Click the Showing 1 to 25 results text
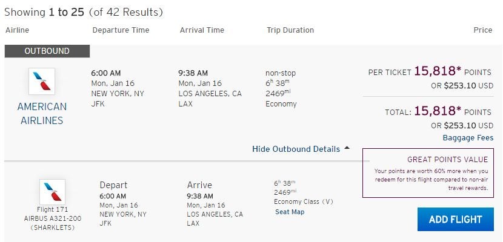This screenshot has height=242, width=503. pos(84,12)
